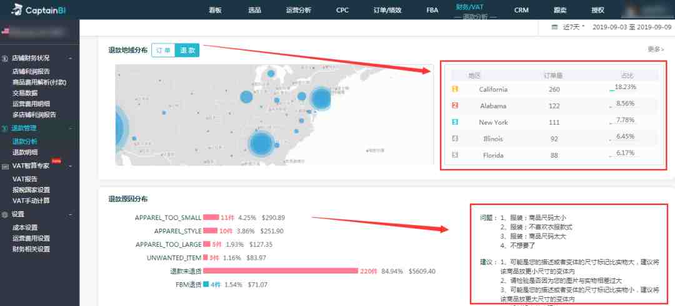Screen dimensions: 675x306
Task: Select 退款分析 in the sidebar
Action: 25,141
